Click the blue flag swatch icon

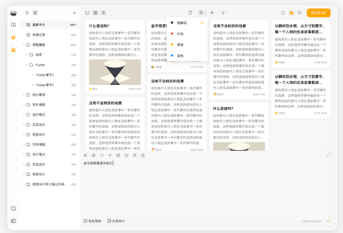(x=172, y=56)
